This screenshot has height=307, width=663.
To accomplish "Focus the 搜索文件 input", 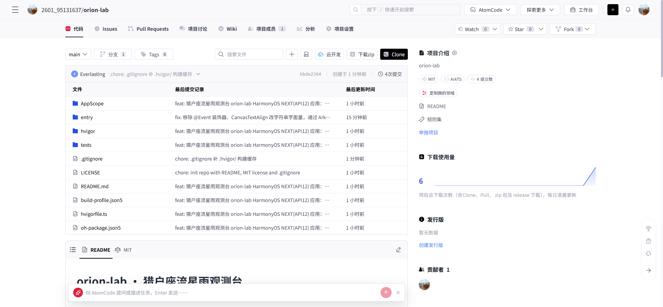I will [249, 54].
